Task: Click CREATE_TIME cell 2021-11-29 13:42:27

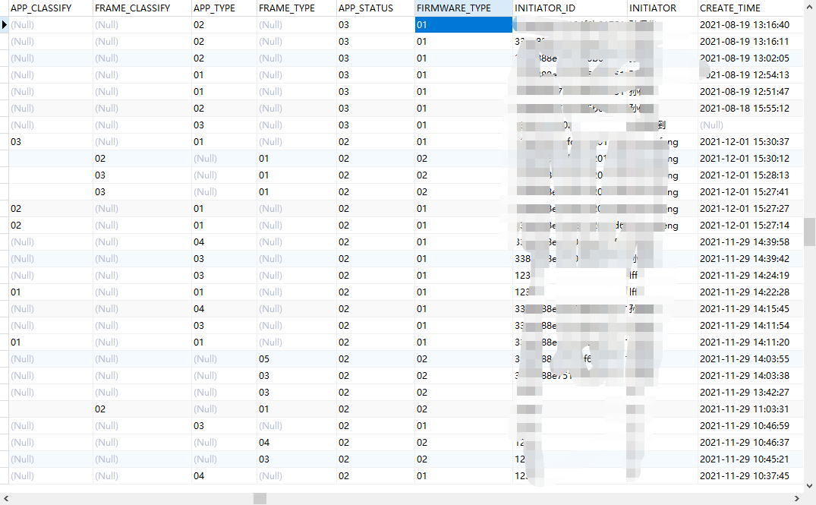Action: [751, 392]
